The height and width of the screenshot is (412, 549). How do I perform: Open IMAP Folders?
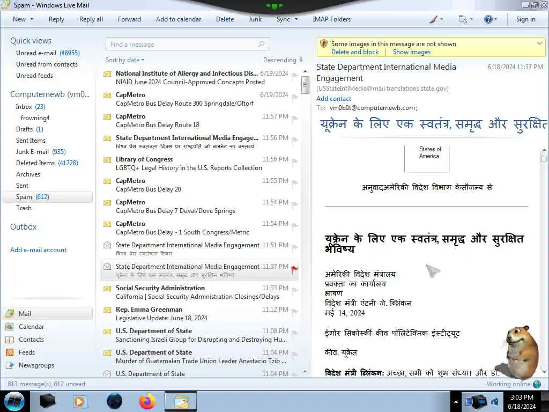[331, 20]
